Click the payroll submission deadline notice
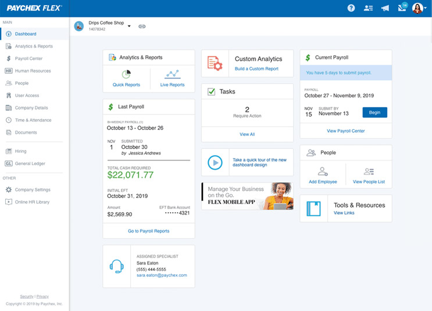The width and height of the screenshot is (432, 311). (346, 73)
